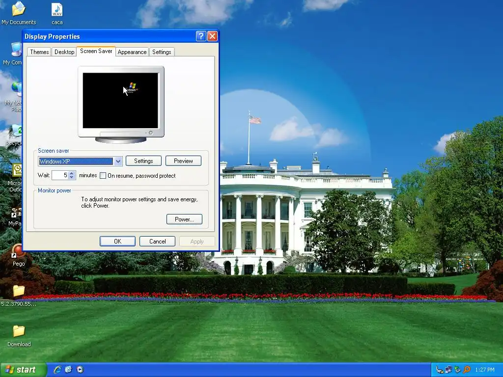Decrease the wait minutes with down arrow
The image size is (503, 377).
point(72,177)
